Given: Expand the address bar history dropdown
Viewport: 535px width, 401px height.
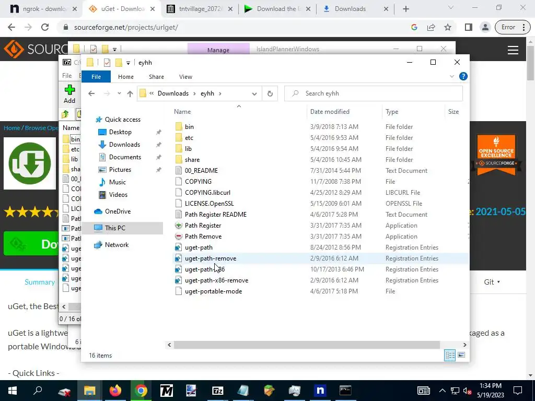Looking at the screenshot, I should click(254, 94).
